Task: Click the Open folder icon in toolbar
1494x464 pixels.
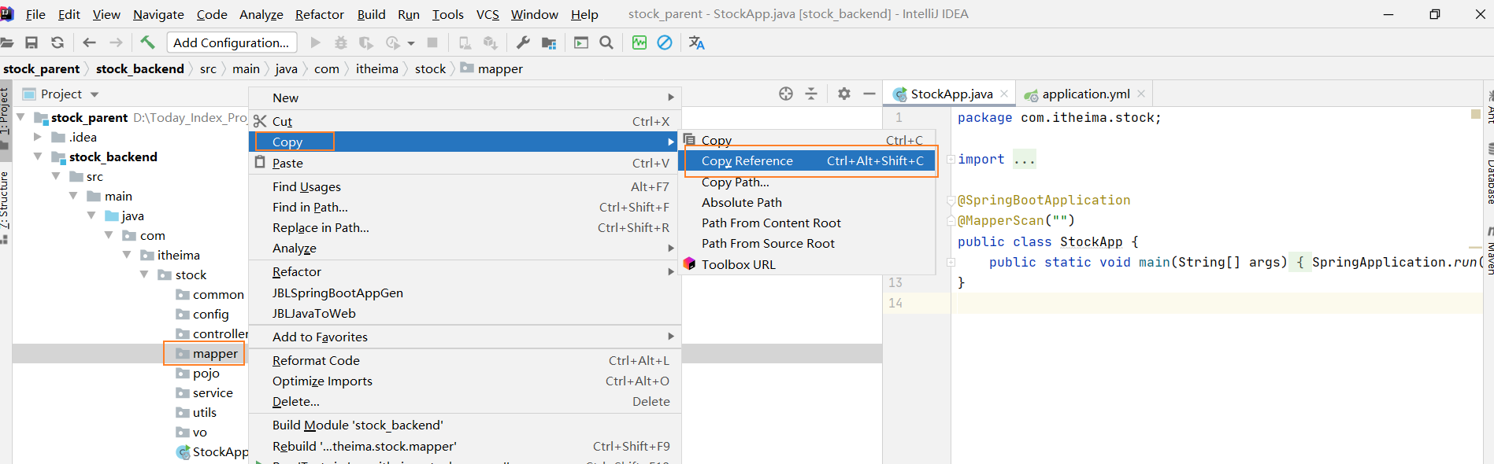Action: coord(7,42)
